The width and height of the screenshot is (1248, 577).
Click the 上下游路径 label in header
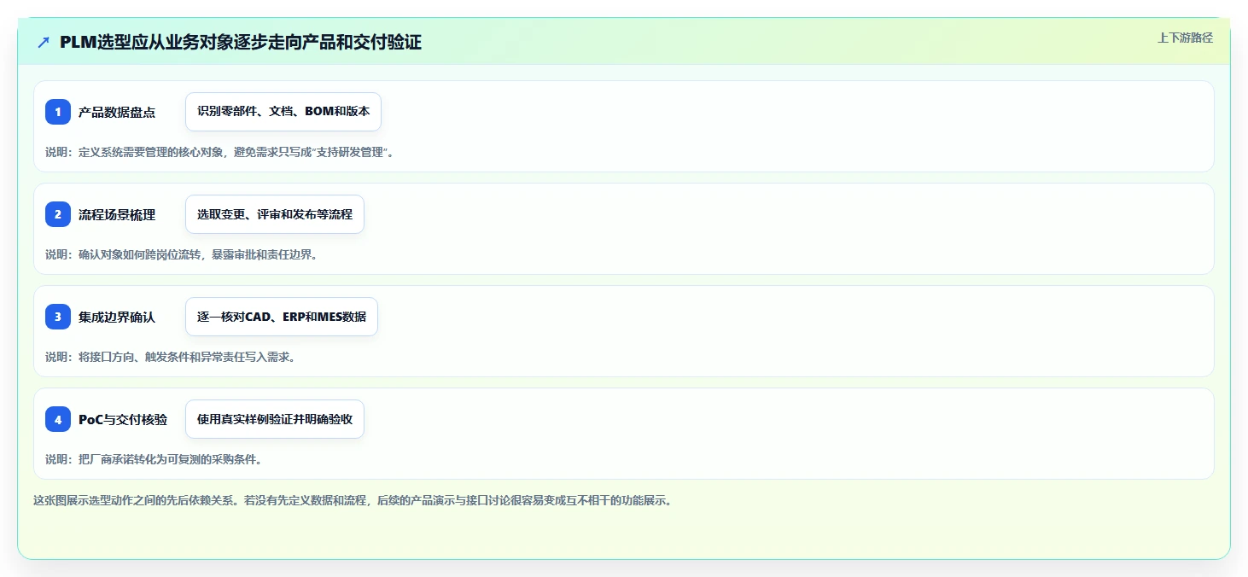click(1185, 38)
